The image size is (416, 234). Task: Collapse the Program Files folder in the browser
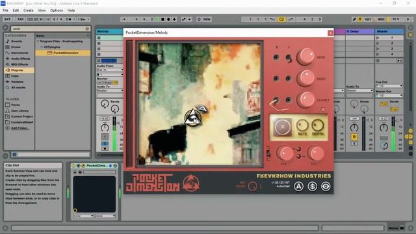(x=38, y=42)
